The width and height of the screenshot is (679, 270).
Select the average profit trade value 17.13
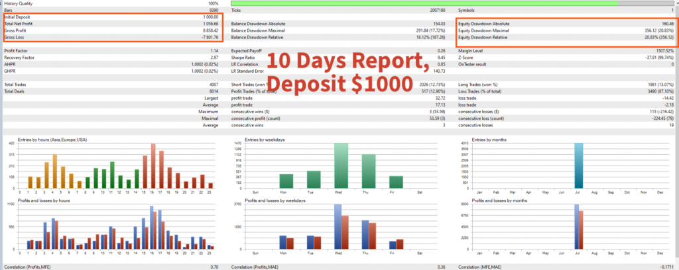[440, 105]
